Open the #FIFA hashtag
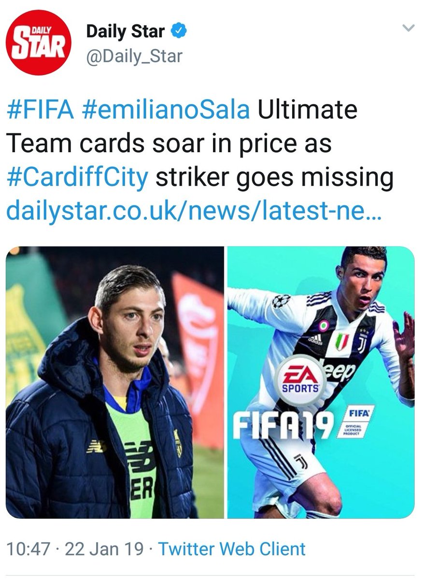The image size is (424, 580). pos(41,110)
